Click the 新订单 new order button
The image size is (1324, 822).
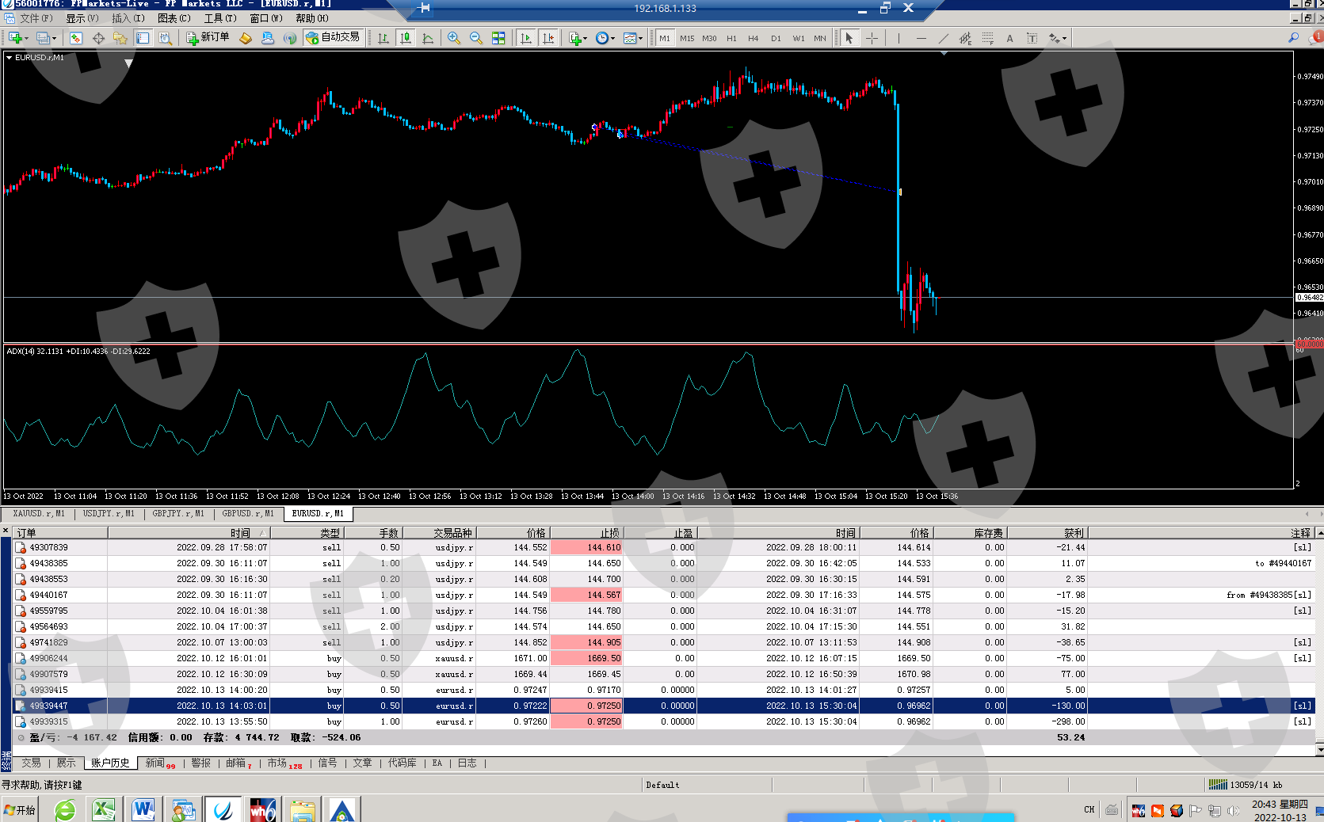tap(208, 37)
